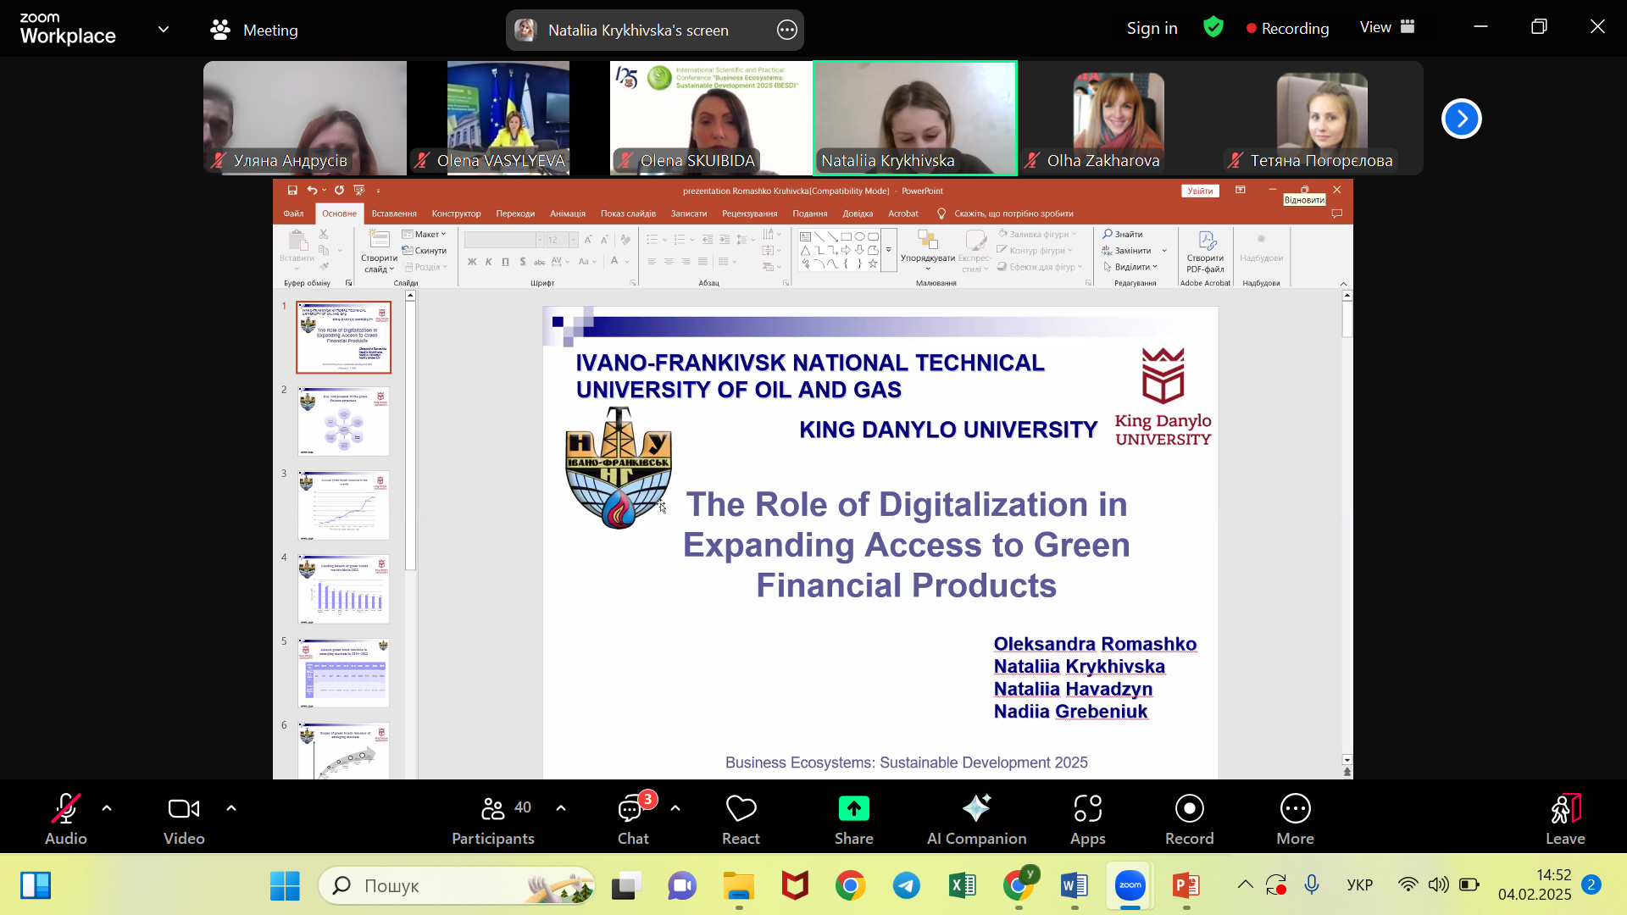This screenshot has height=915, width=1627.
Task: Open the Zoom Workplace dropdown chevron
Action: [x=164, y=30]
